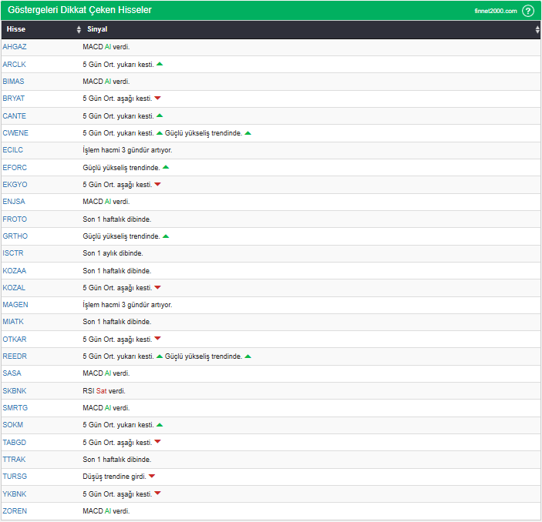This screenshot has height=522, width=542.
Task: Open the finnet2000.com link
Action: (x=495, y=11)
